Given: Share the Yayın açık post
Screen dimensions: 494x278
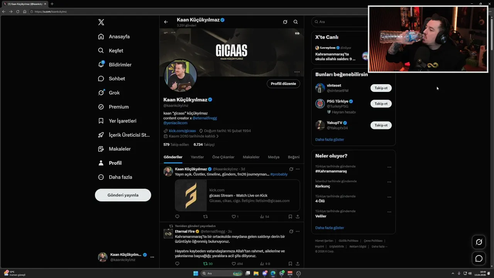Looking at the screenshot, I should click(298, 217).
